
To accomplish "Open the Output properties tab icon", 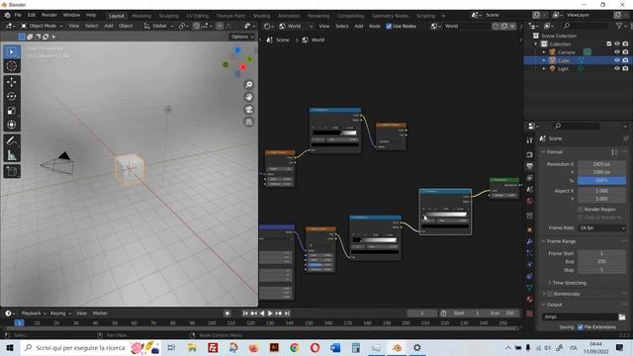I will point(530,166).
